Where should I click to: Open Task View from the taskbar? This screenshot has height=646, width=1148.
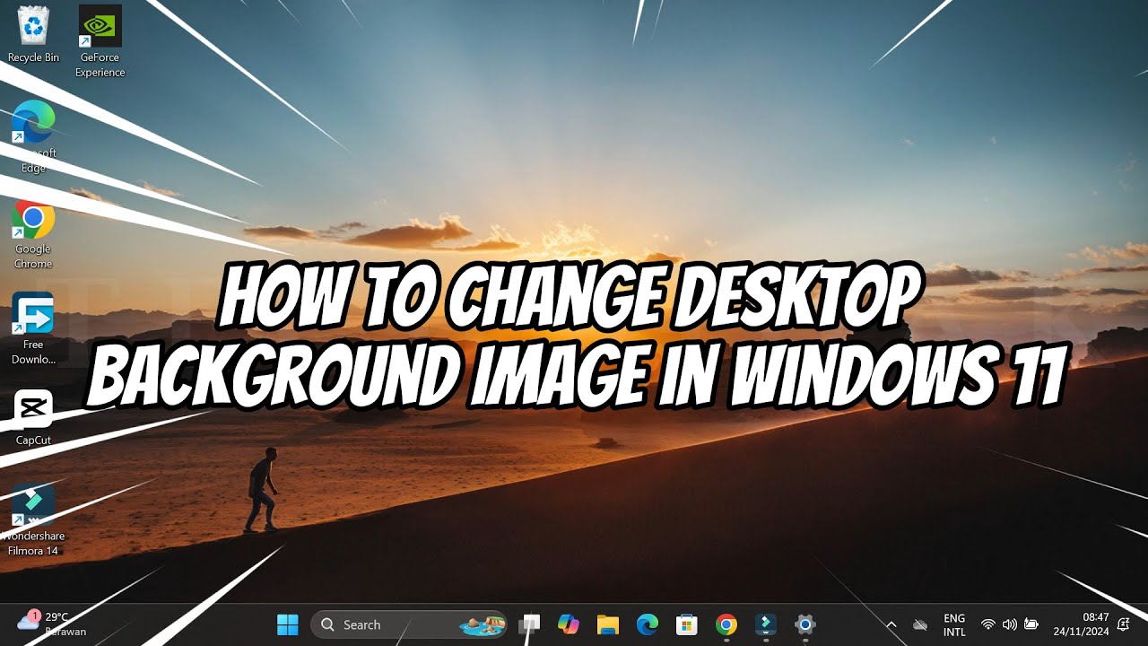(x=531, y=624)
